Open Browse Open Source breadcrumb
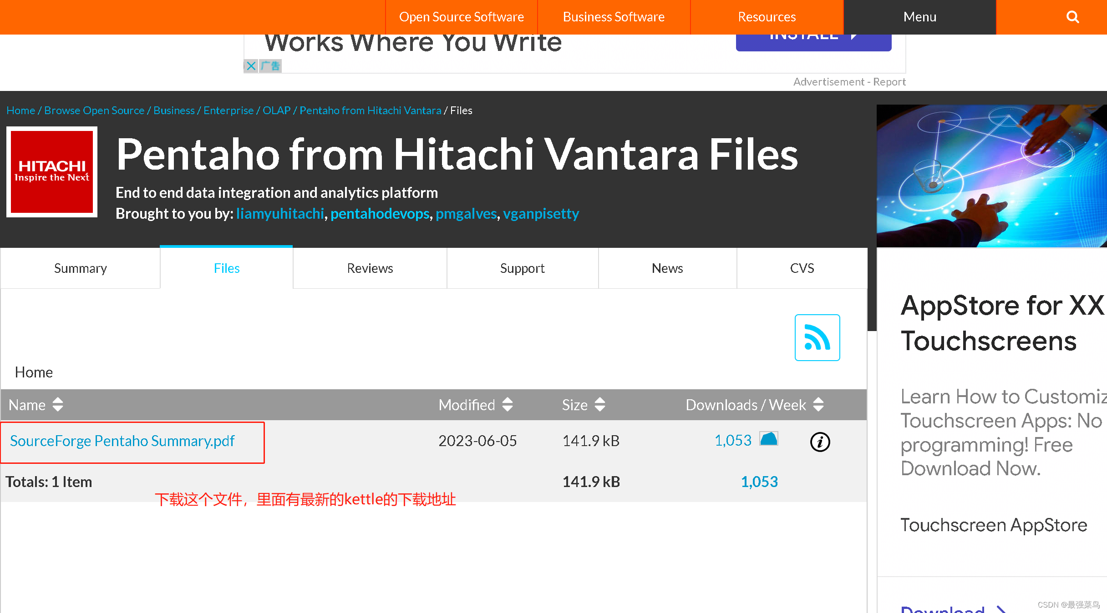Screen dimensions: 1107x613 94,111
